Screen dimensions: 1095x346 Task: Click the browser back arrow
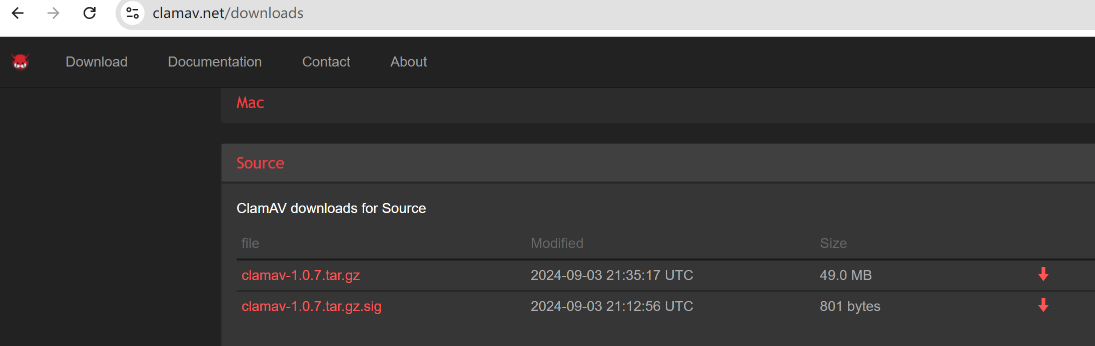click(18, 13)
